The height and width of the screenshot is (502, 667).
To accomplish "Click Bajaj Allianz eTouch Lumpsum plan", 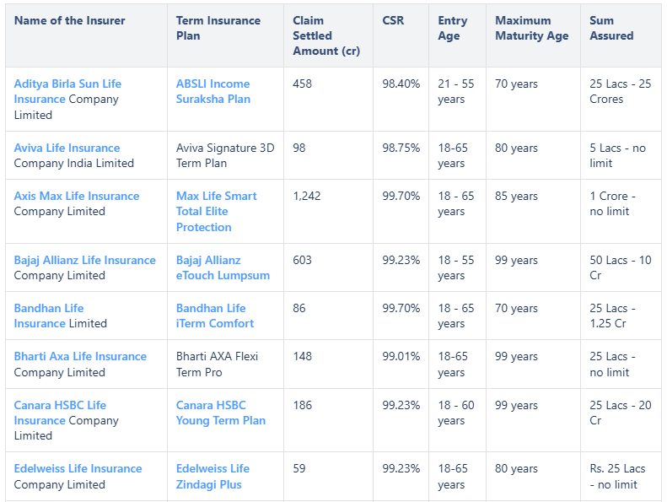I will pos(223,267).
